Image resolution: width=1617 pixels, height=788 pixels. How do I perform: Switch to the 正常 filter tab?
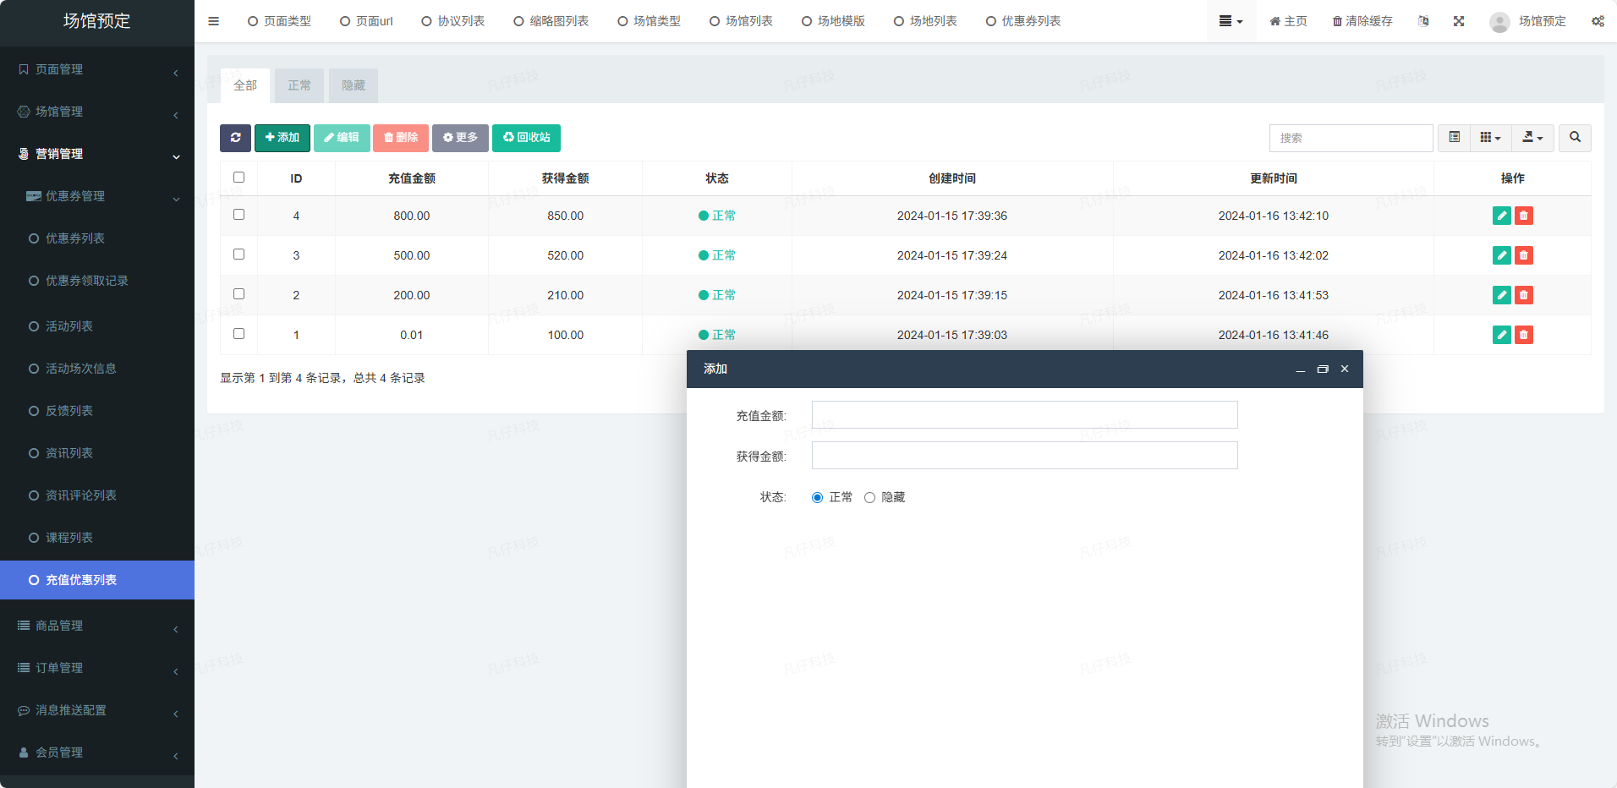(299, 85)
